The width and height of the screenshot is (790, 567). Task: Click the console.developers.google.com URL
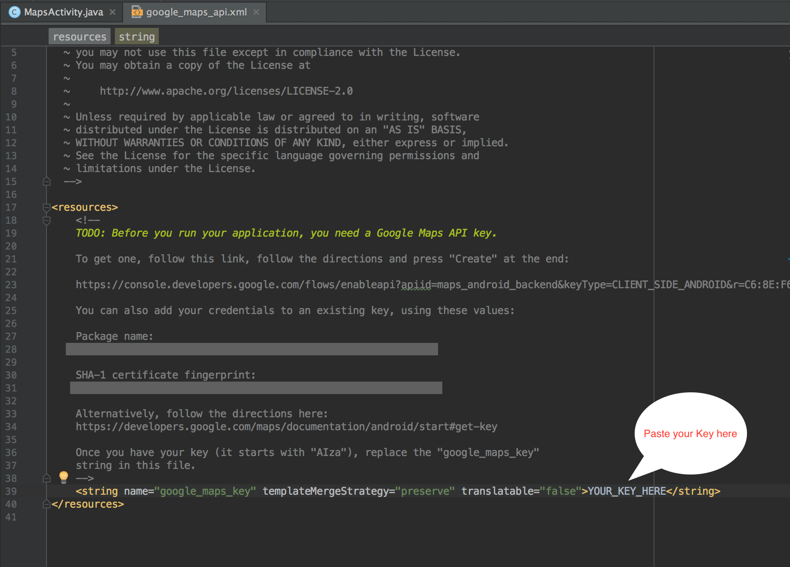click(x=432, y=285)
